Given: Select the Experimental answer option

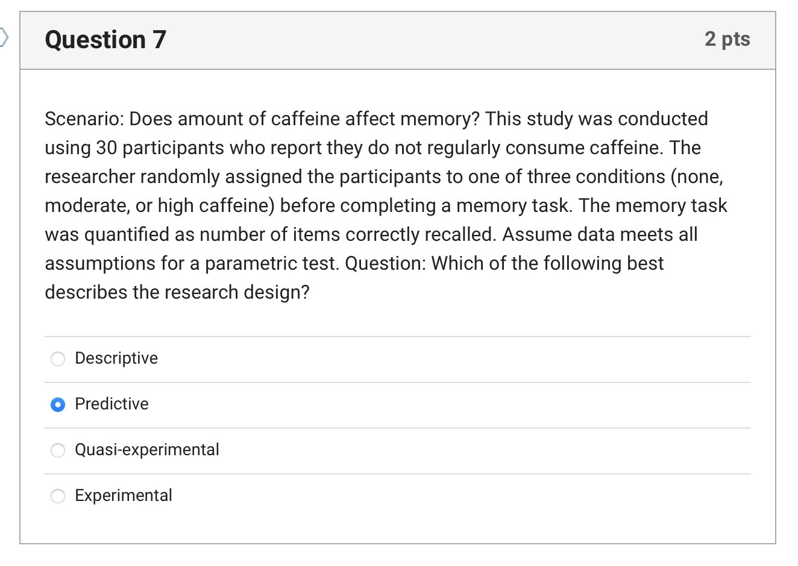Looking at the screenshot, I should coord(58,496).
